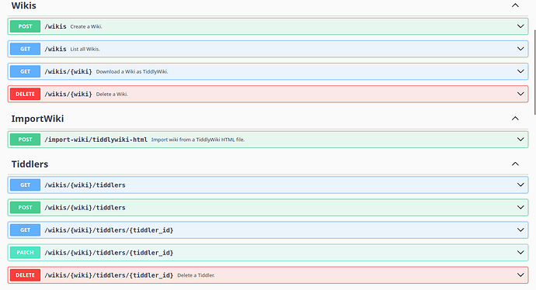Expand GET /wikis/{wiki} download arrow

click(520, 71)
